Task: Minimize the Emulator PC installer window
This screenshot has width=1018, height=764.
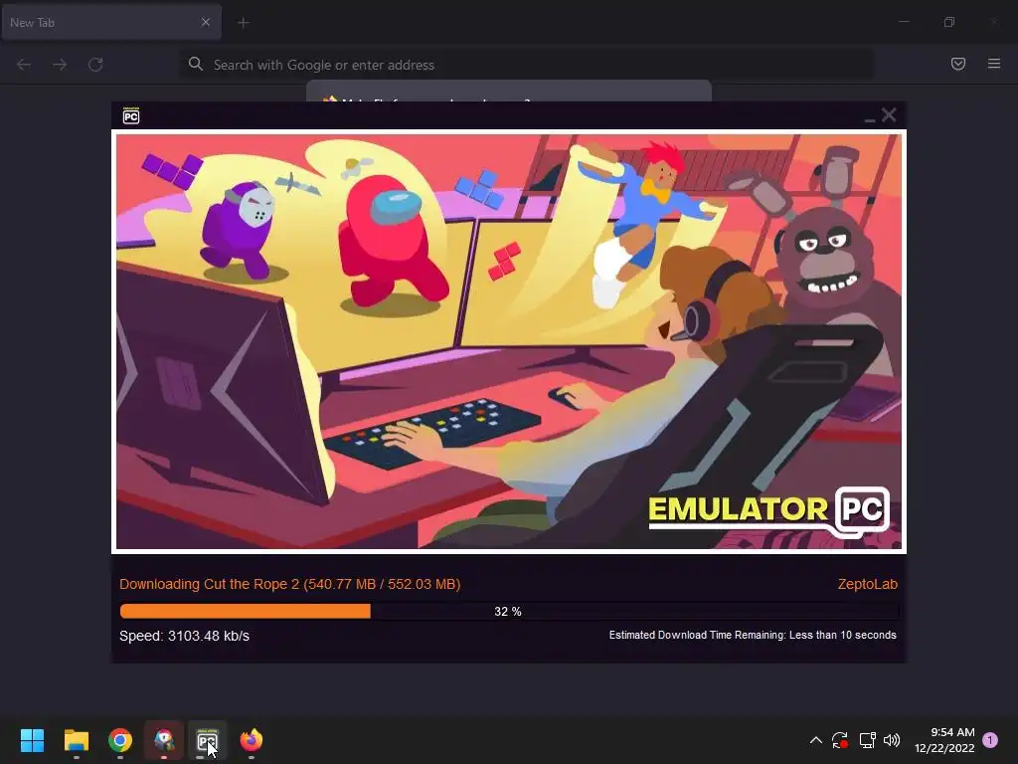Action: coord(870,117)
